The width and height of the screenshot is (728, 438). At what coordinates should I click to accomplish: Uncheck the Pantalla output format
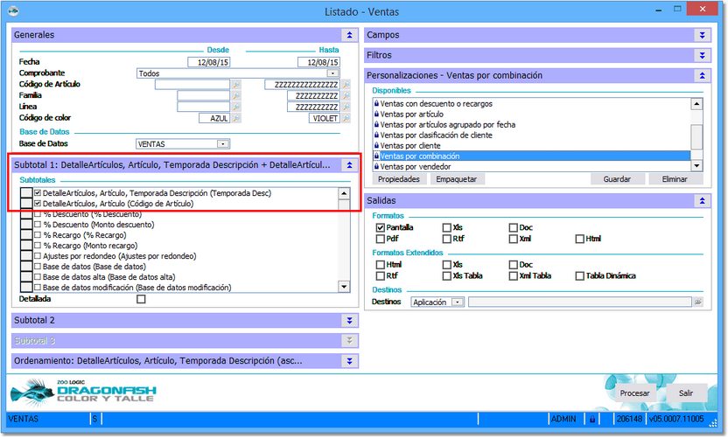pos(380,227)
